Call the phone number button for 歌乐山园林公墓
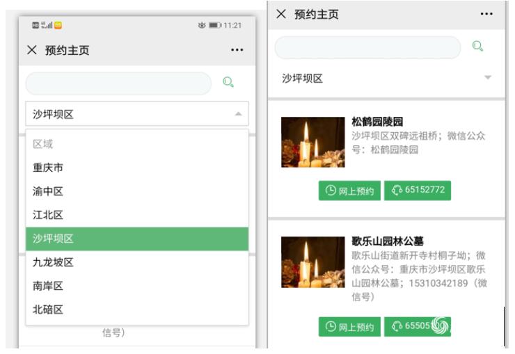515x354 pixels. point(418,326)
